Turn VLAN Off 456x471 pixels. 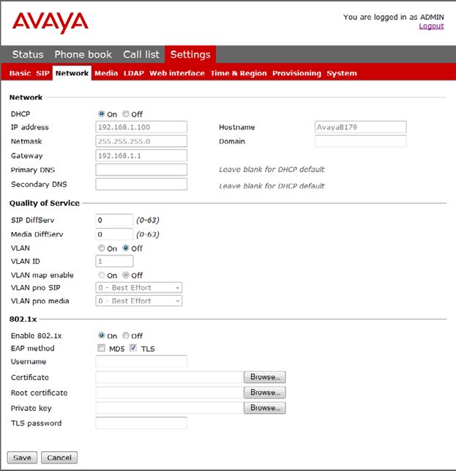coord(125,248)
